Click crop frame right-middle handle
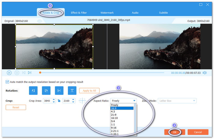214x139 pixels. 93,46
